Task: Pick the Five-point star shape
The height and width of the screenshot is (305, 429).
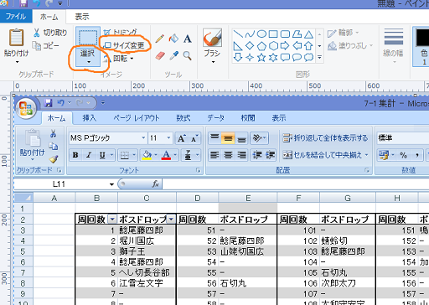Action: [x=261, y=57]
